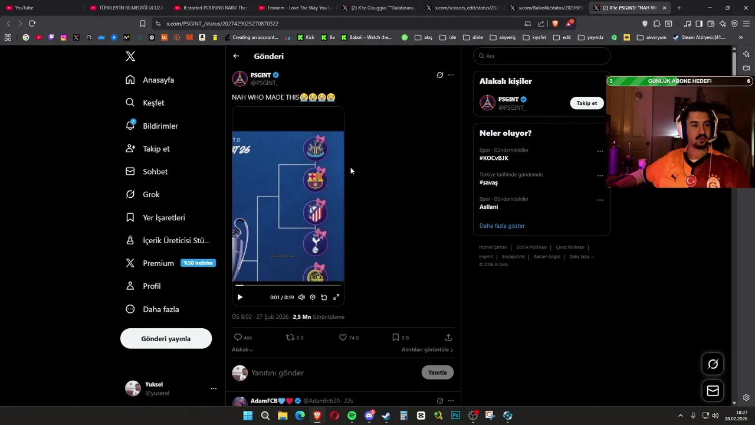755x425 pixels.
Task: Expand video to fullscreen
Action: [336, 297]
